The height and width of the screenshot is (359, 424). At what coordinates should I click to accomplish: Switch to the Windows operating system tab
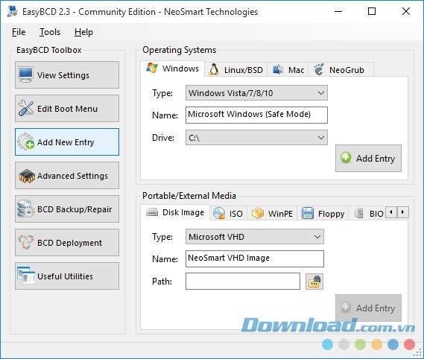(173, 69)
